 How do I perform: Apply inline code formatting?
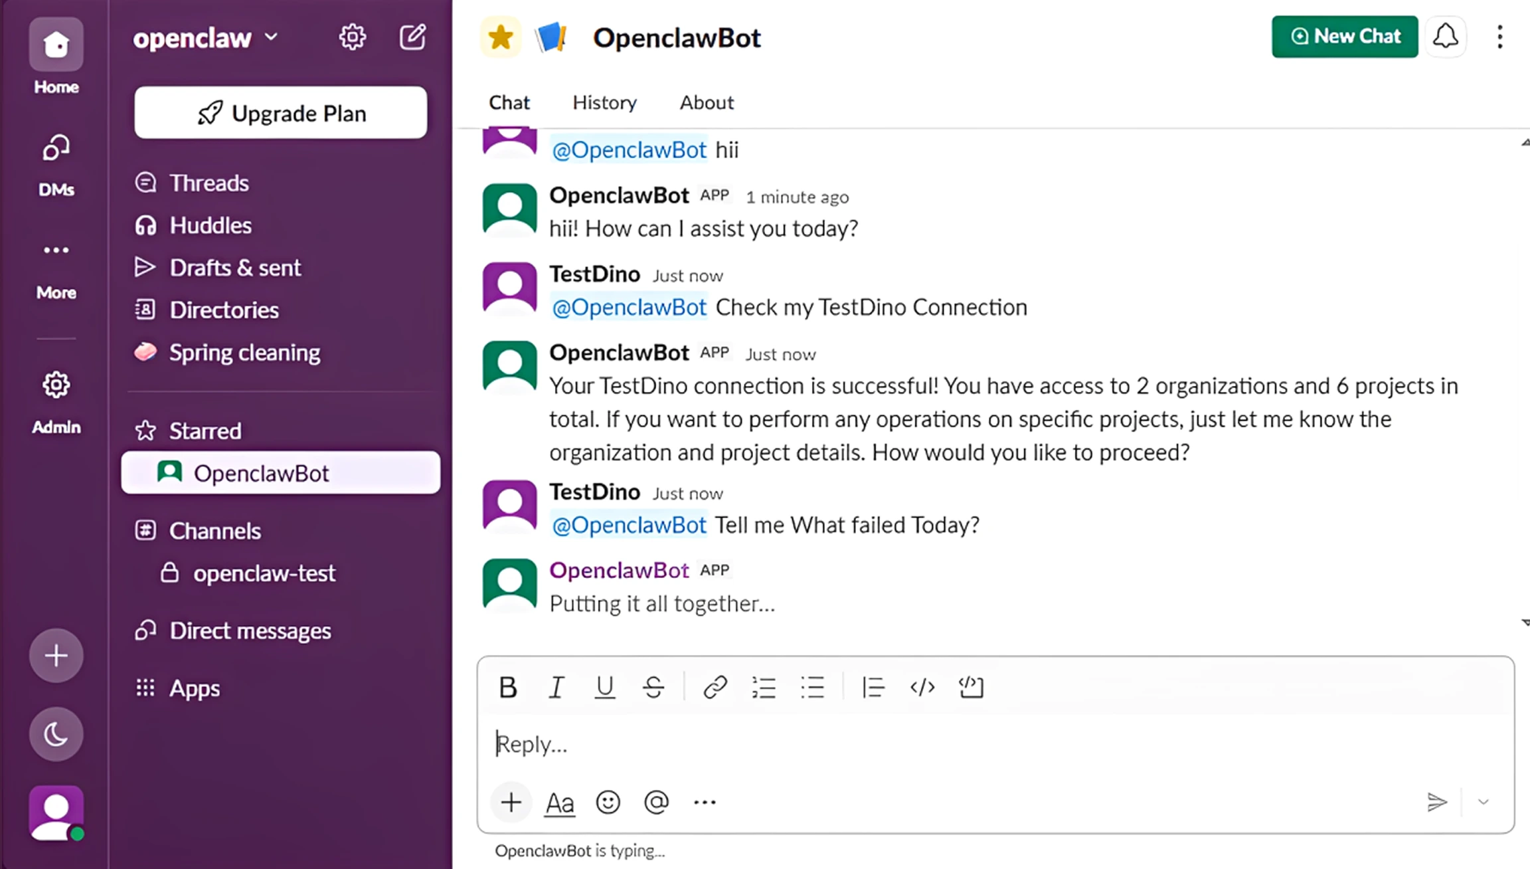(922, 687)
